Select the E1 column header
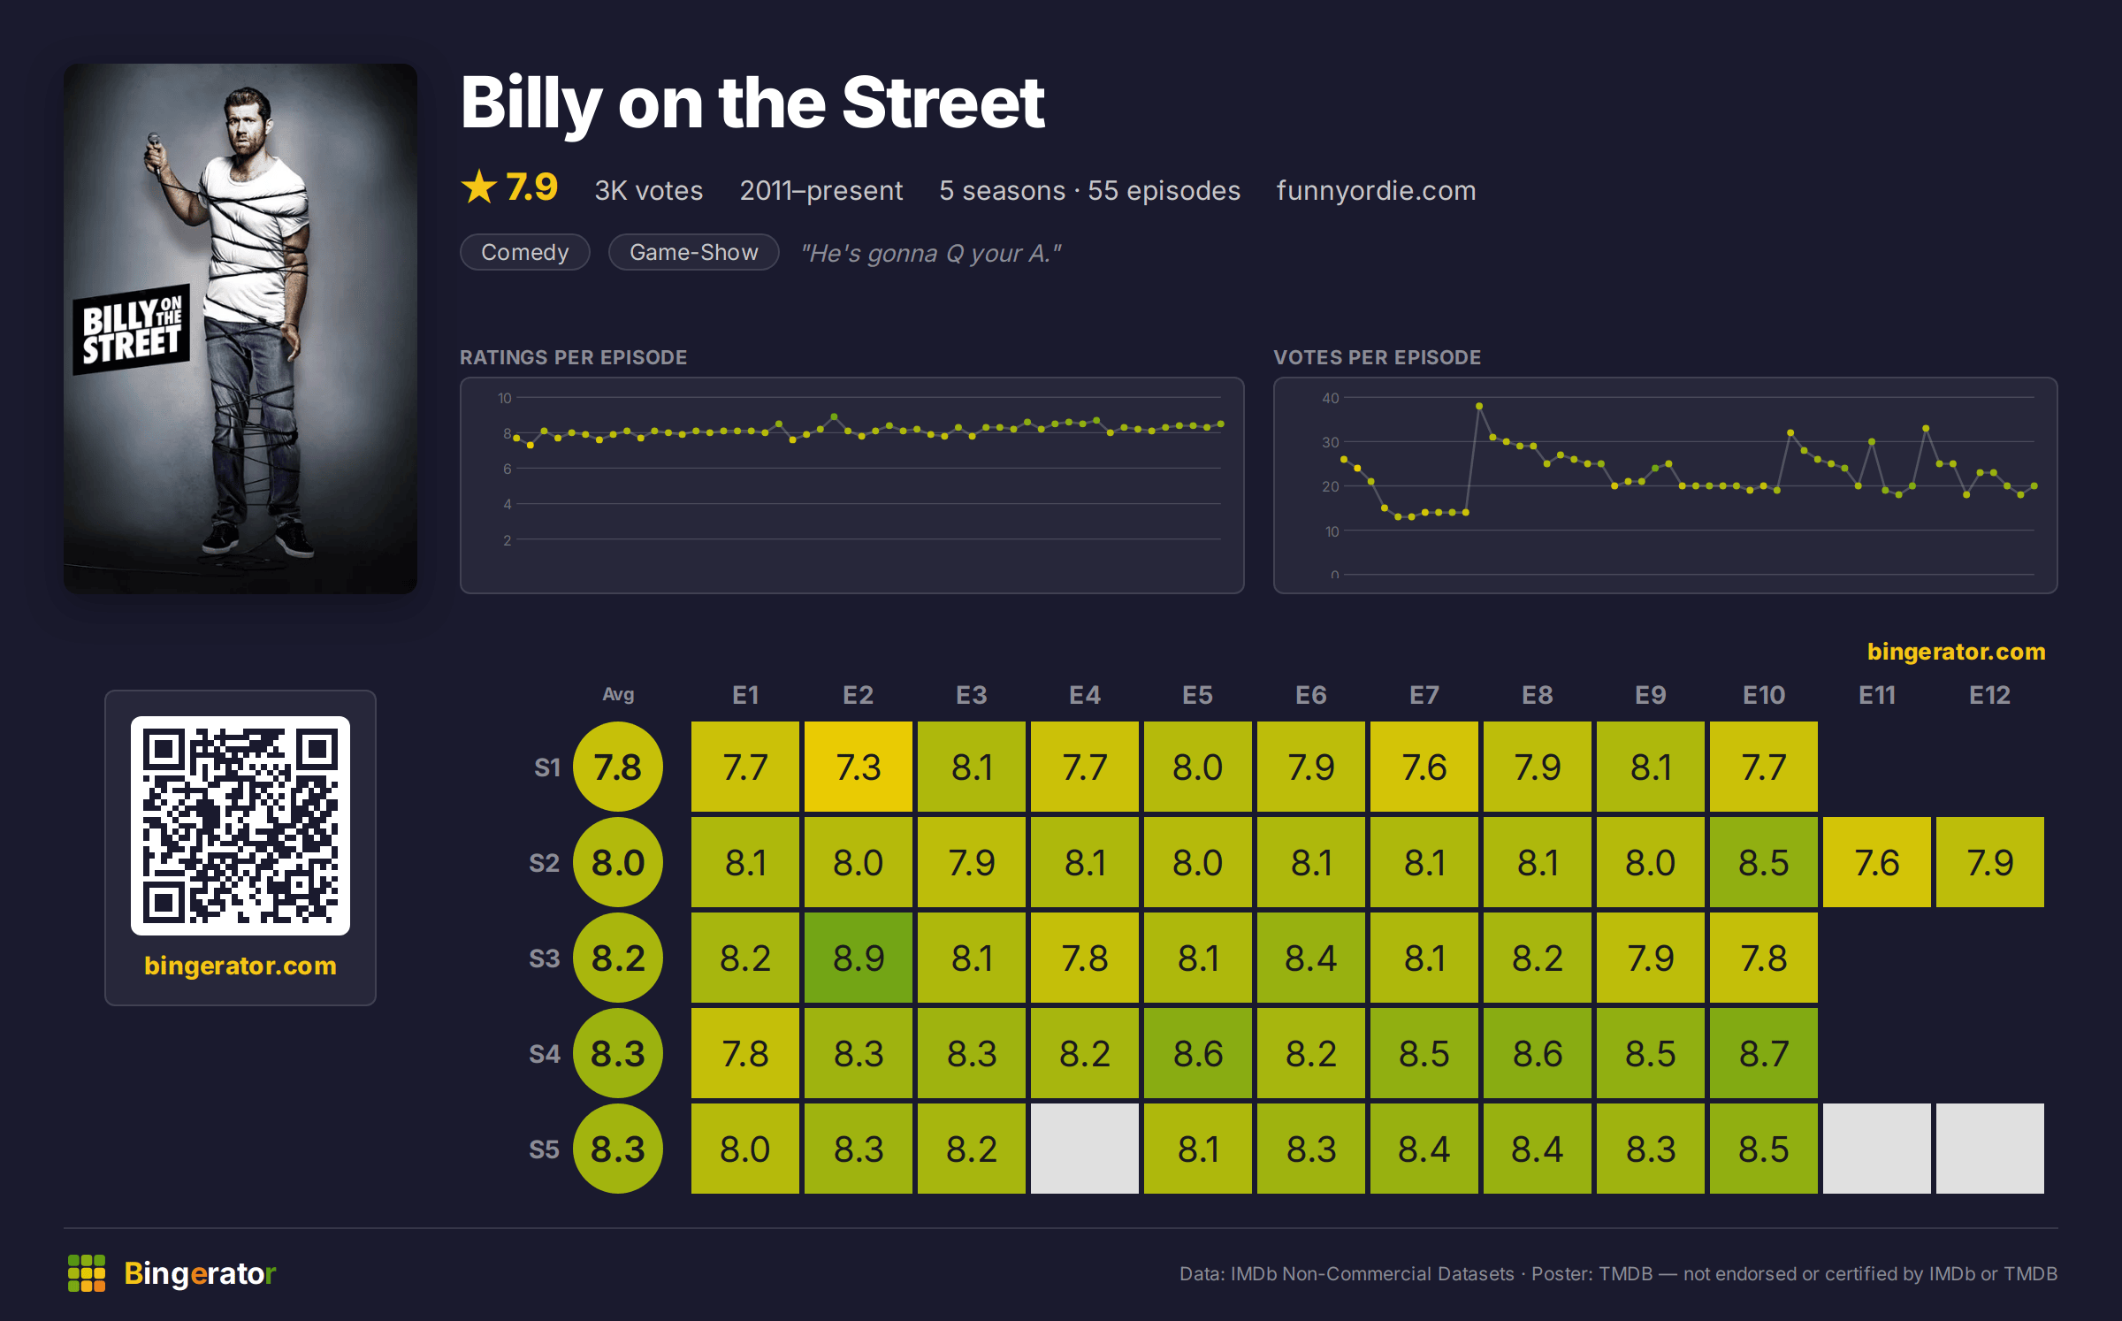 tap(745, 695)
